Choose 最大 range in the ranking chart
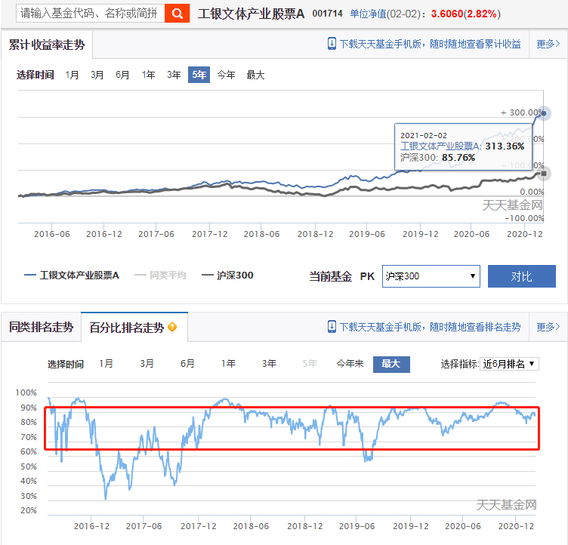The height and width of the screenshot is (545, 568). click(x=390, y=364)
